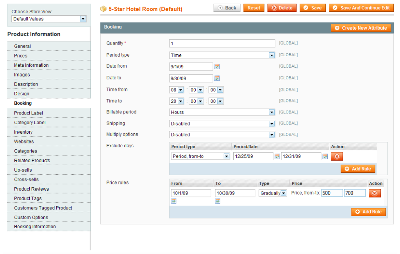Viewport: 400px width, 254px height.
Task: Edit price from value 500
Action: [x=332, y=193]
